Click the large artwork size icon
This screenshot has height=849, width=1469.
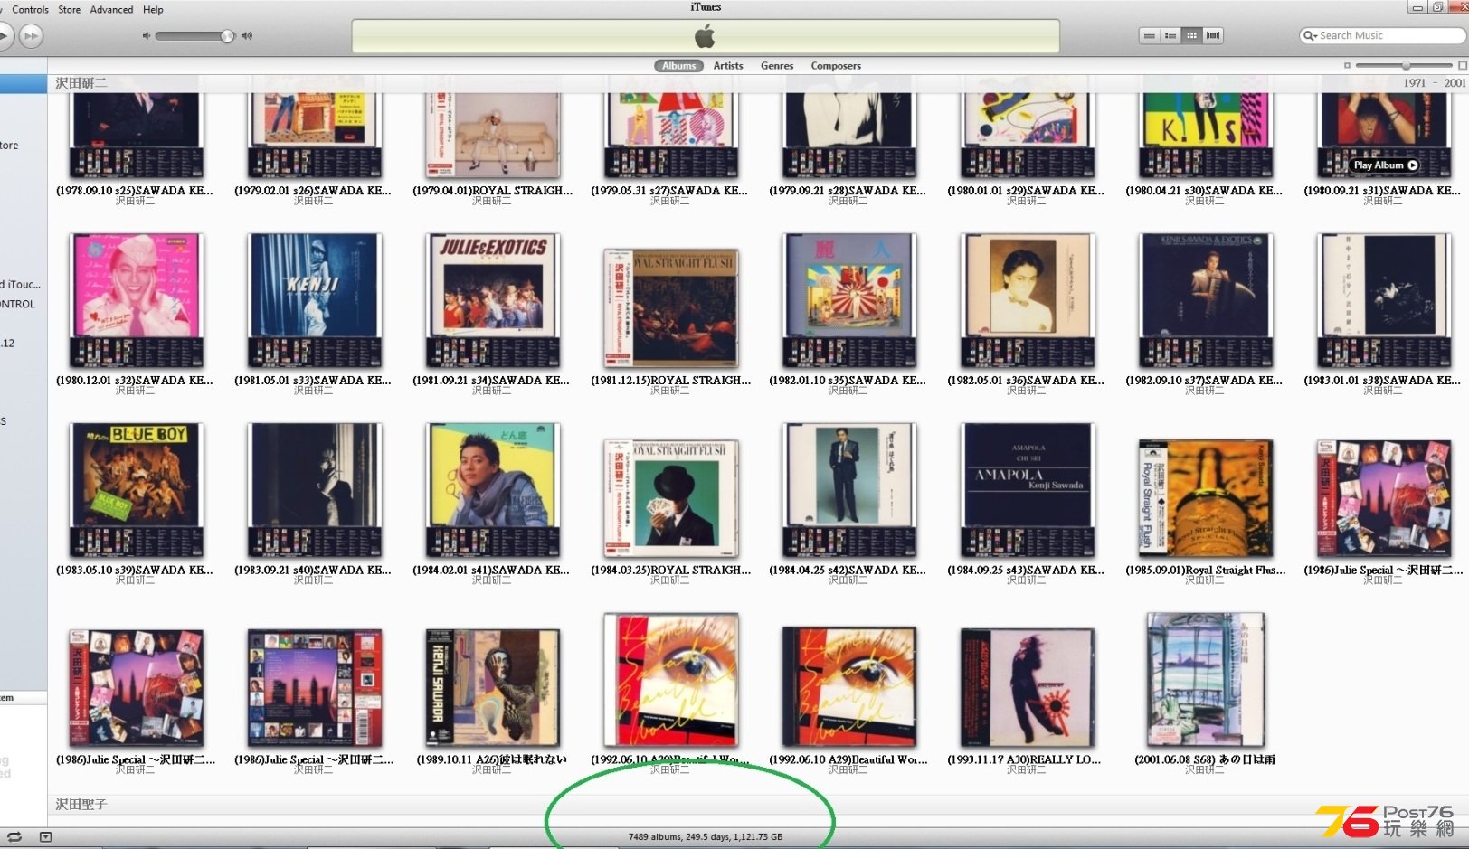(1463, 65)
